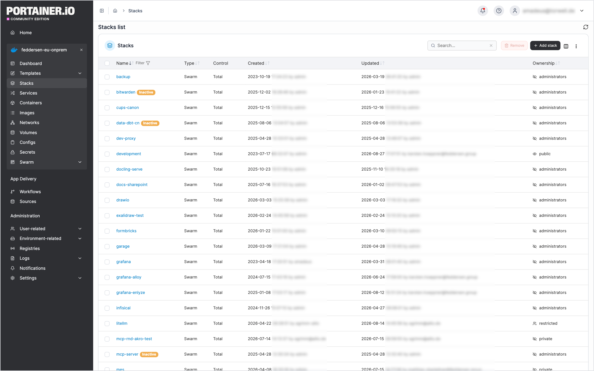Check the grafana stack checkbox
This screenshot has height=371, width=594.
coord(107,262)
